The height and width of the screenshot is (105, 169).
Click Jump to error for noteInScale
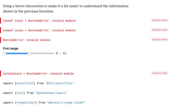[159, 73]
